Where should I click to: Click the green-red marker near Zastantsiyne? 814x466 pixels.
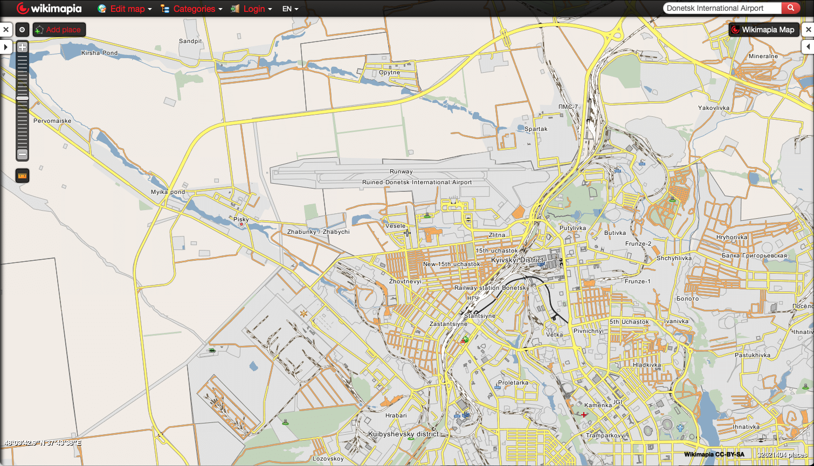click(x=465, y=339)
